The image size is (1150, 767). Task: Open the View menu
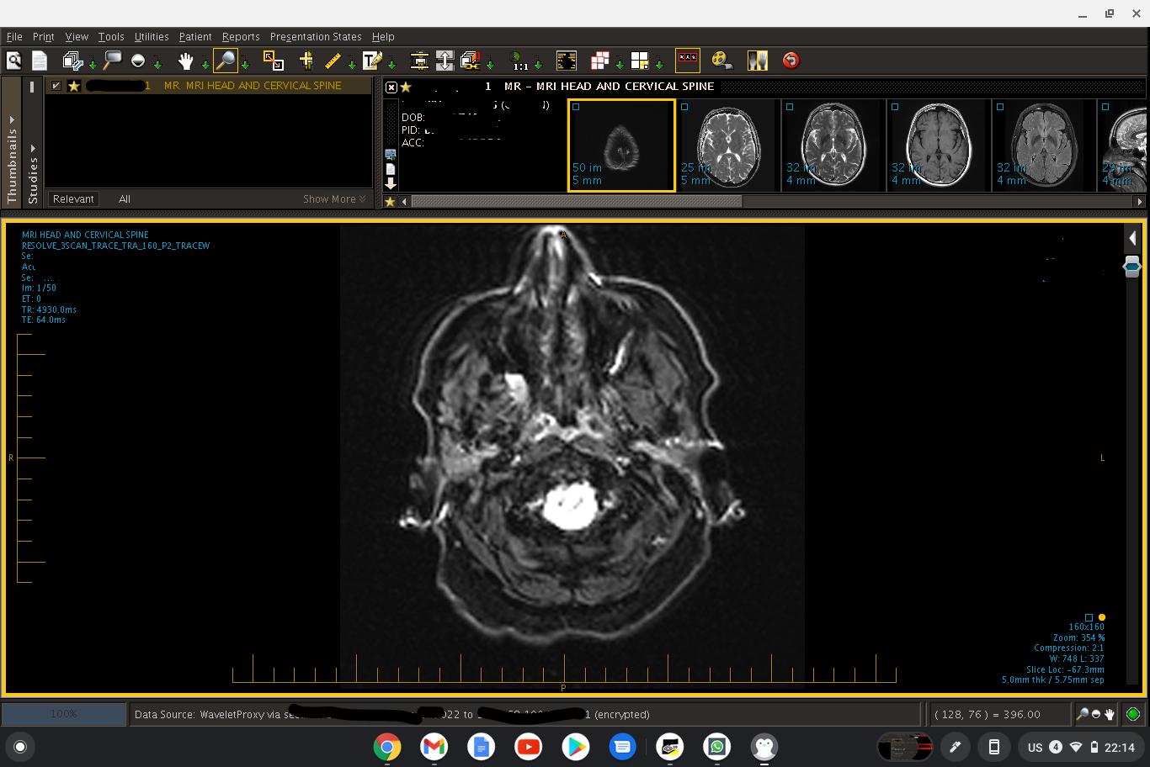click(x=77, y=37)
